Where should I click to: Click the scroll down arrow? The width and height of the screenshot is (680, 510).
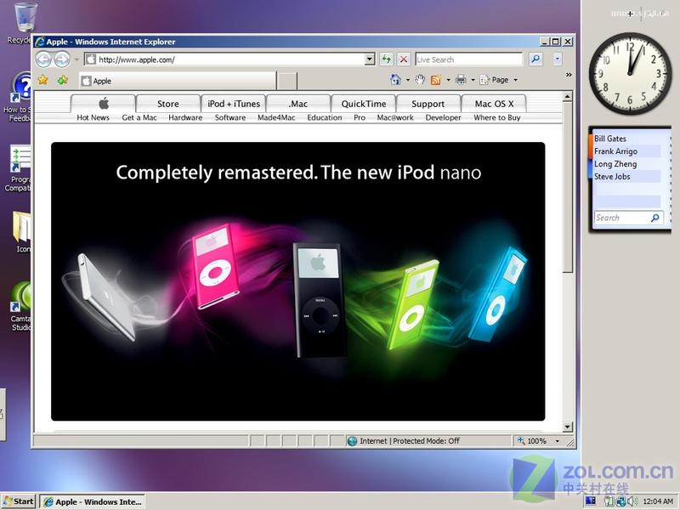(x=567, y=427)
